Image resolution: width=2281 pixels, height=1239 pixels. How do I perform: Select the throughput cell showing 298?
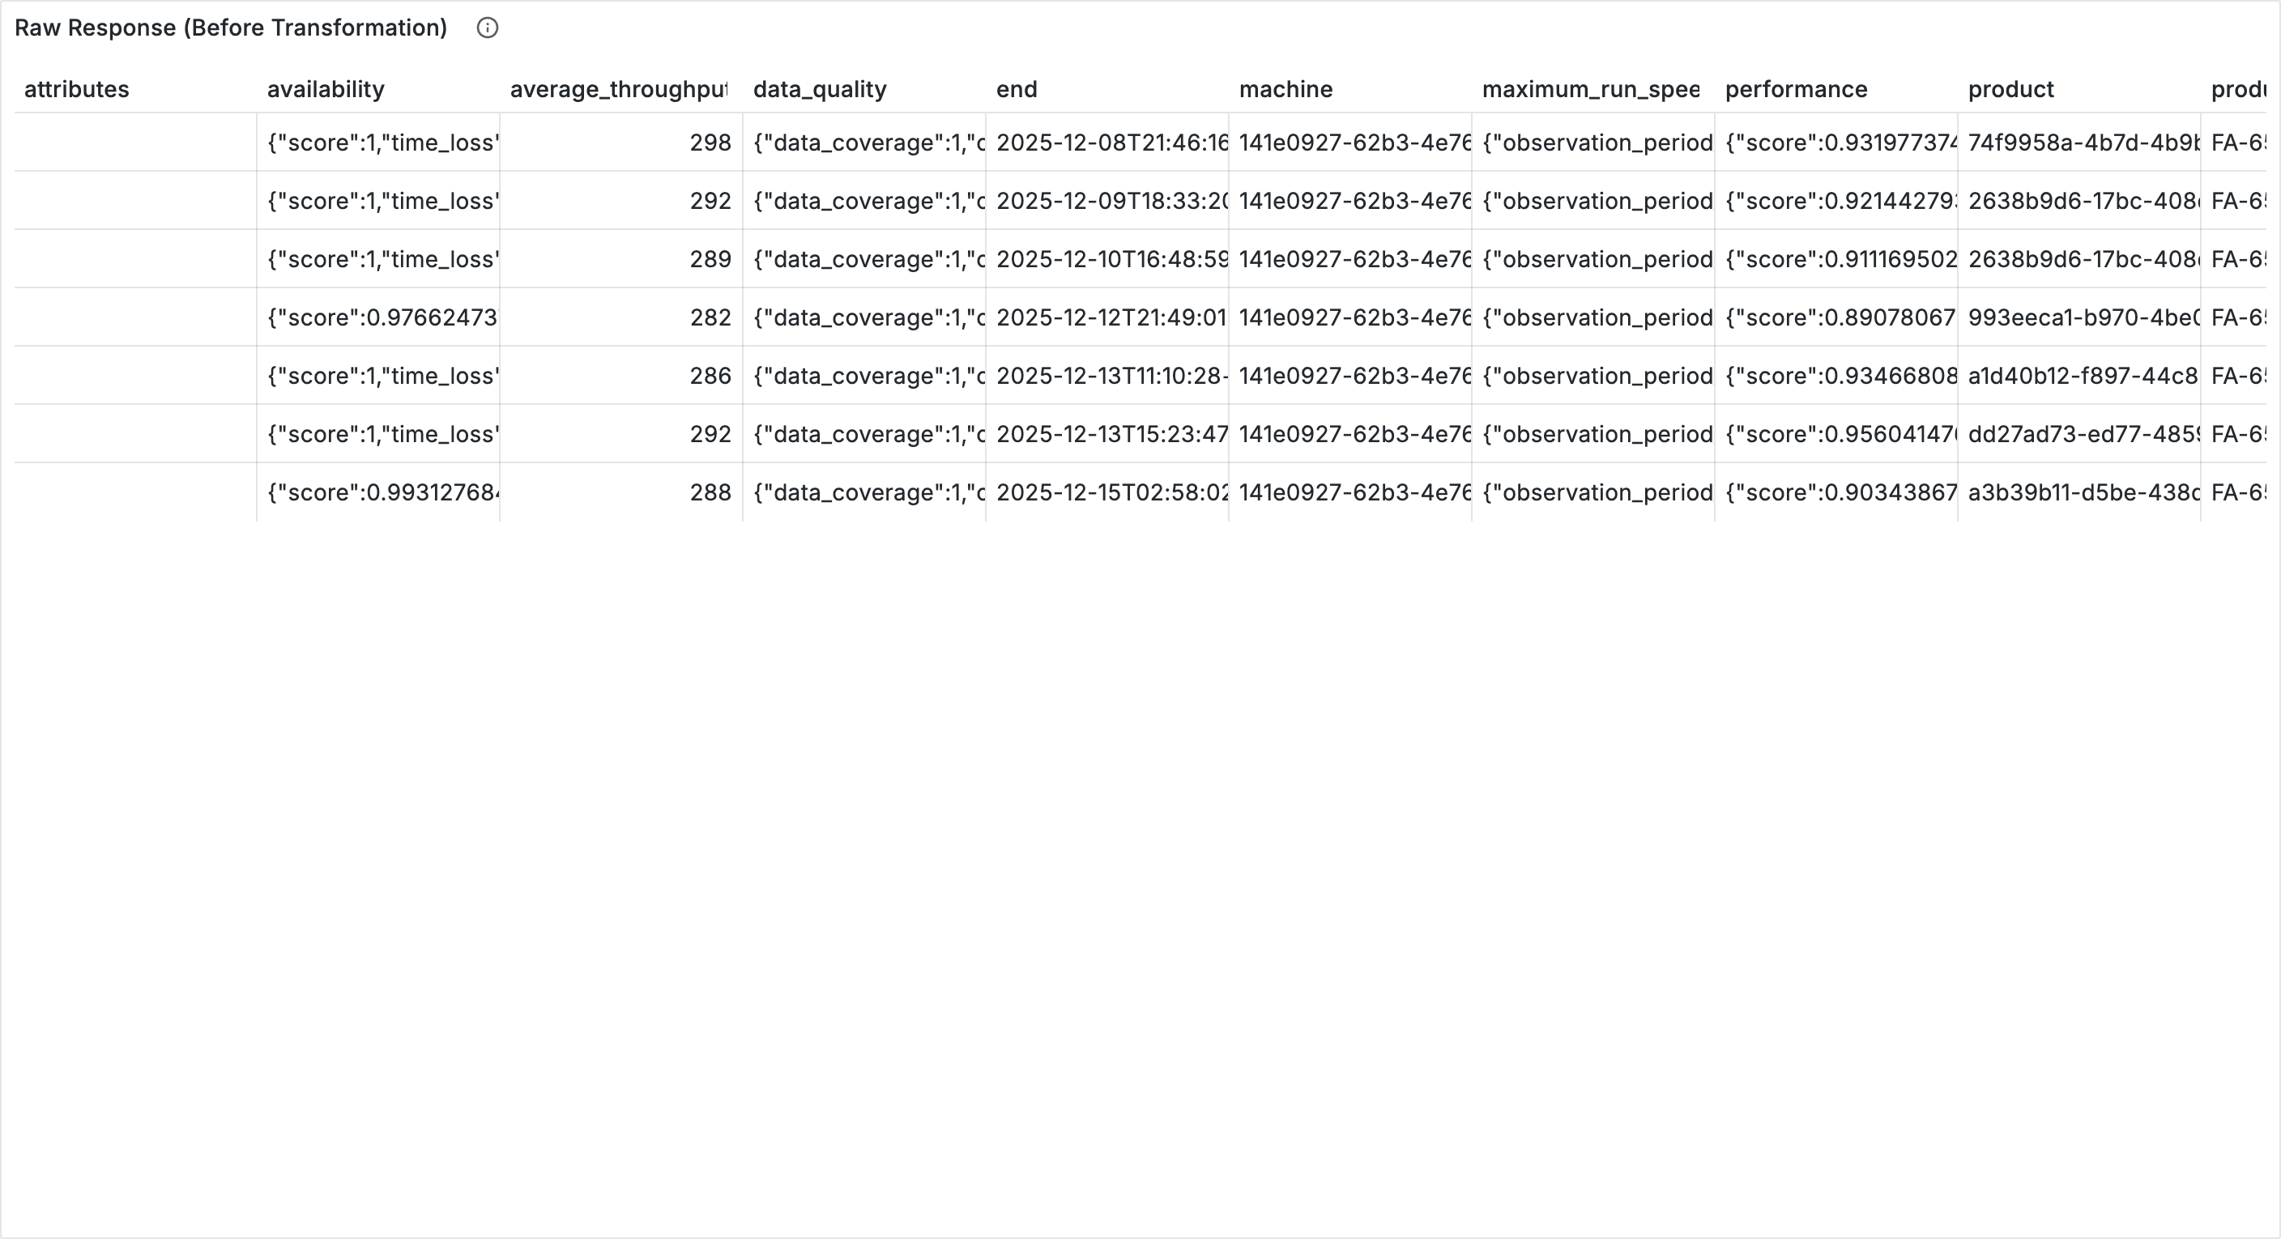tap(710, 143)
